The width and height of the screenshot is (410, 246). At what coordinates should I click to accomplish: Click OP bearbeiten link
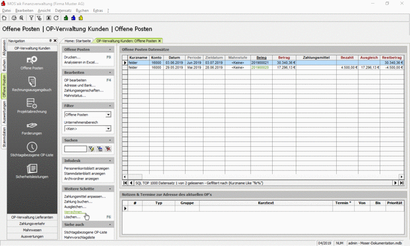(75, 80)
